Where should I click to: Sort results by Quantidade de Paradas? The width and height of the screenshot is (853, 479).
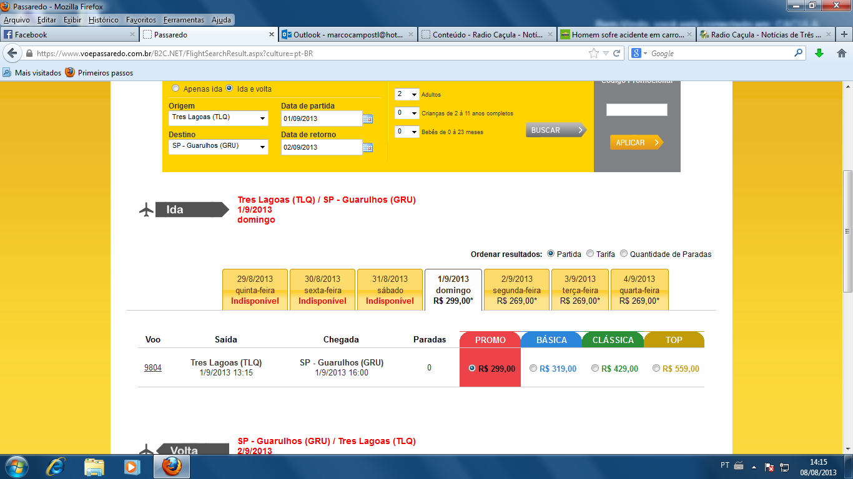tap(624, 254)
